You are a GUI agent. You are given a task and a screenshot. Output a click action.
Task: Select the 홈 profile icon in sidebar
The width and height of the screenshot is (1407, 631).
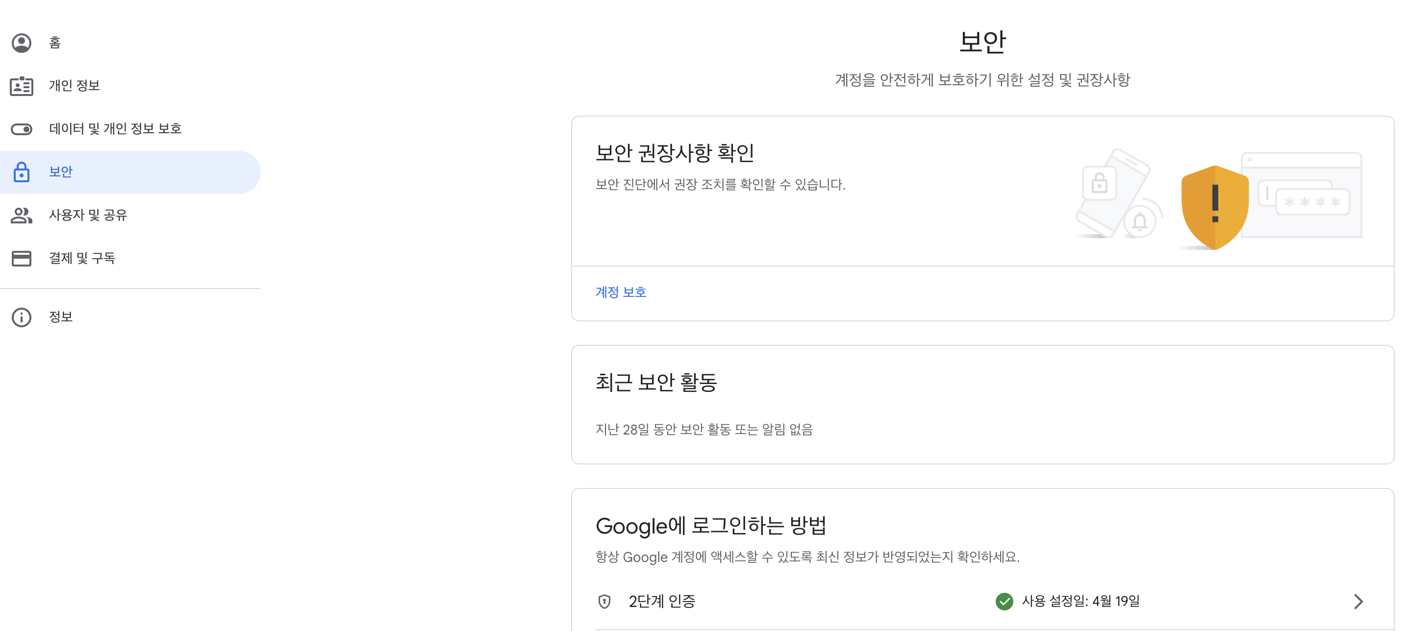click(22, 42)
